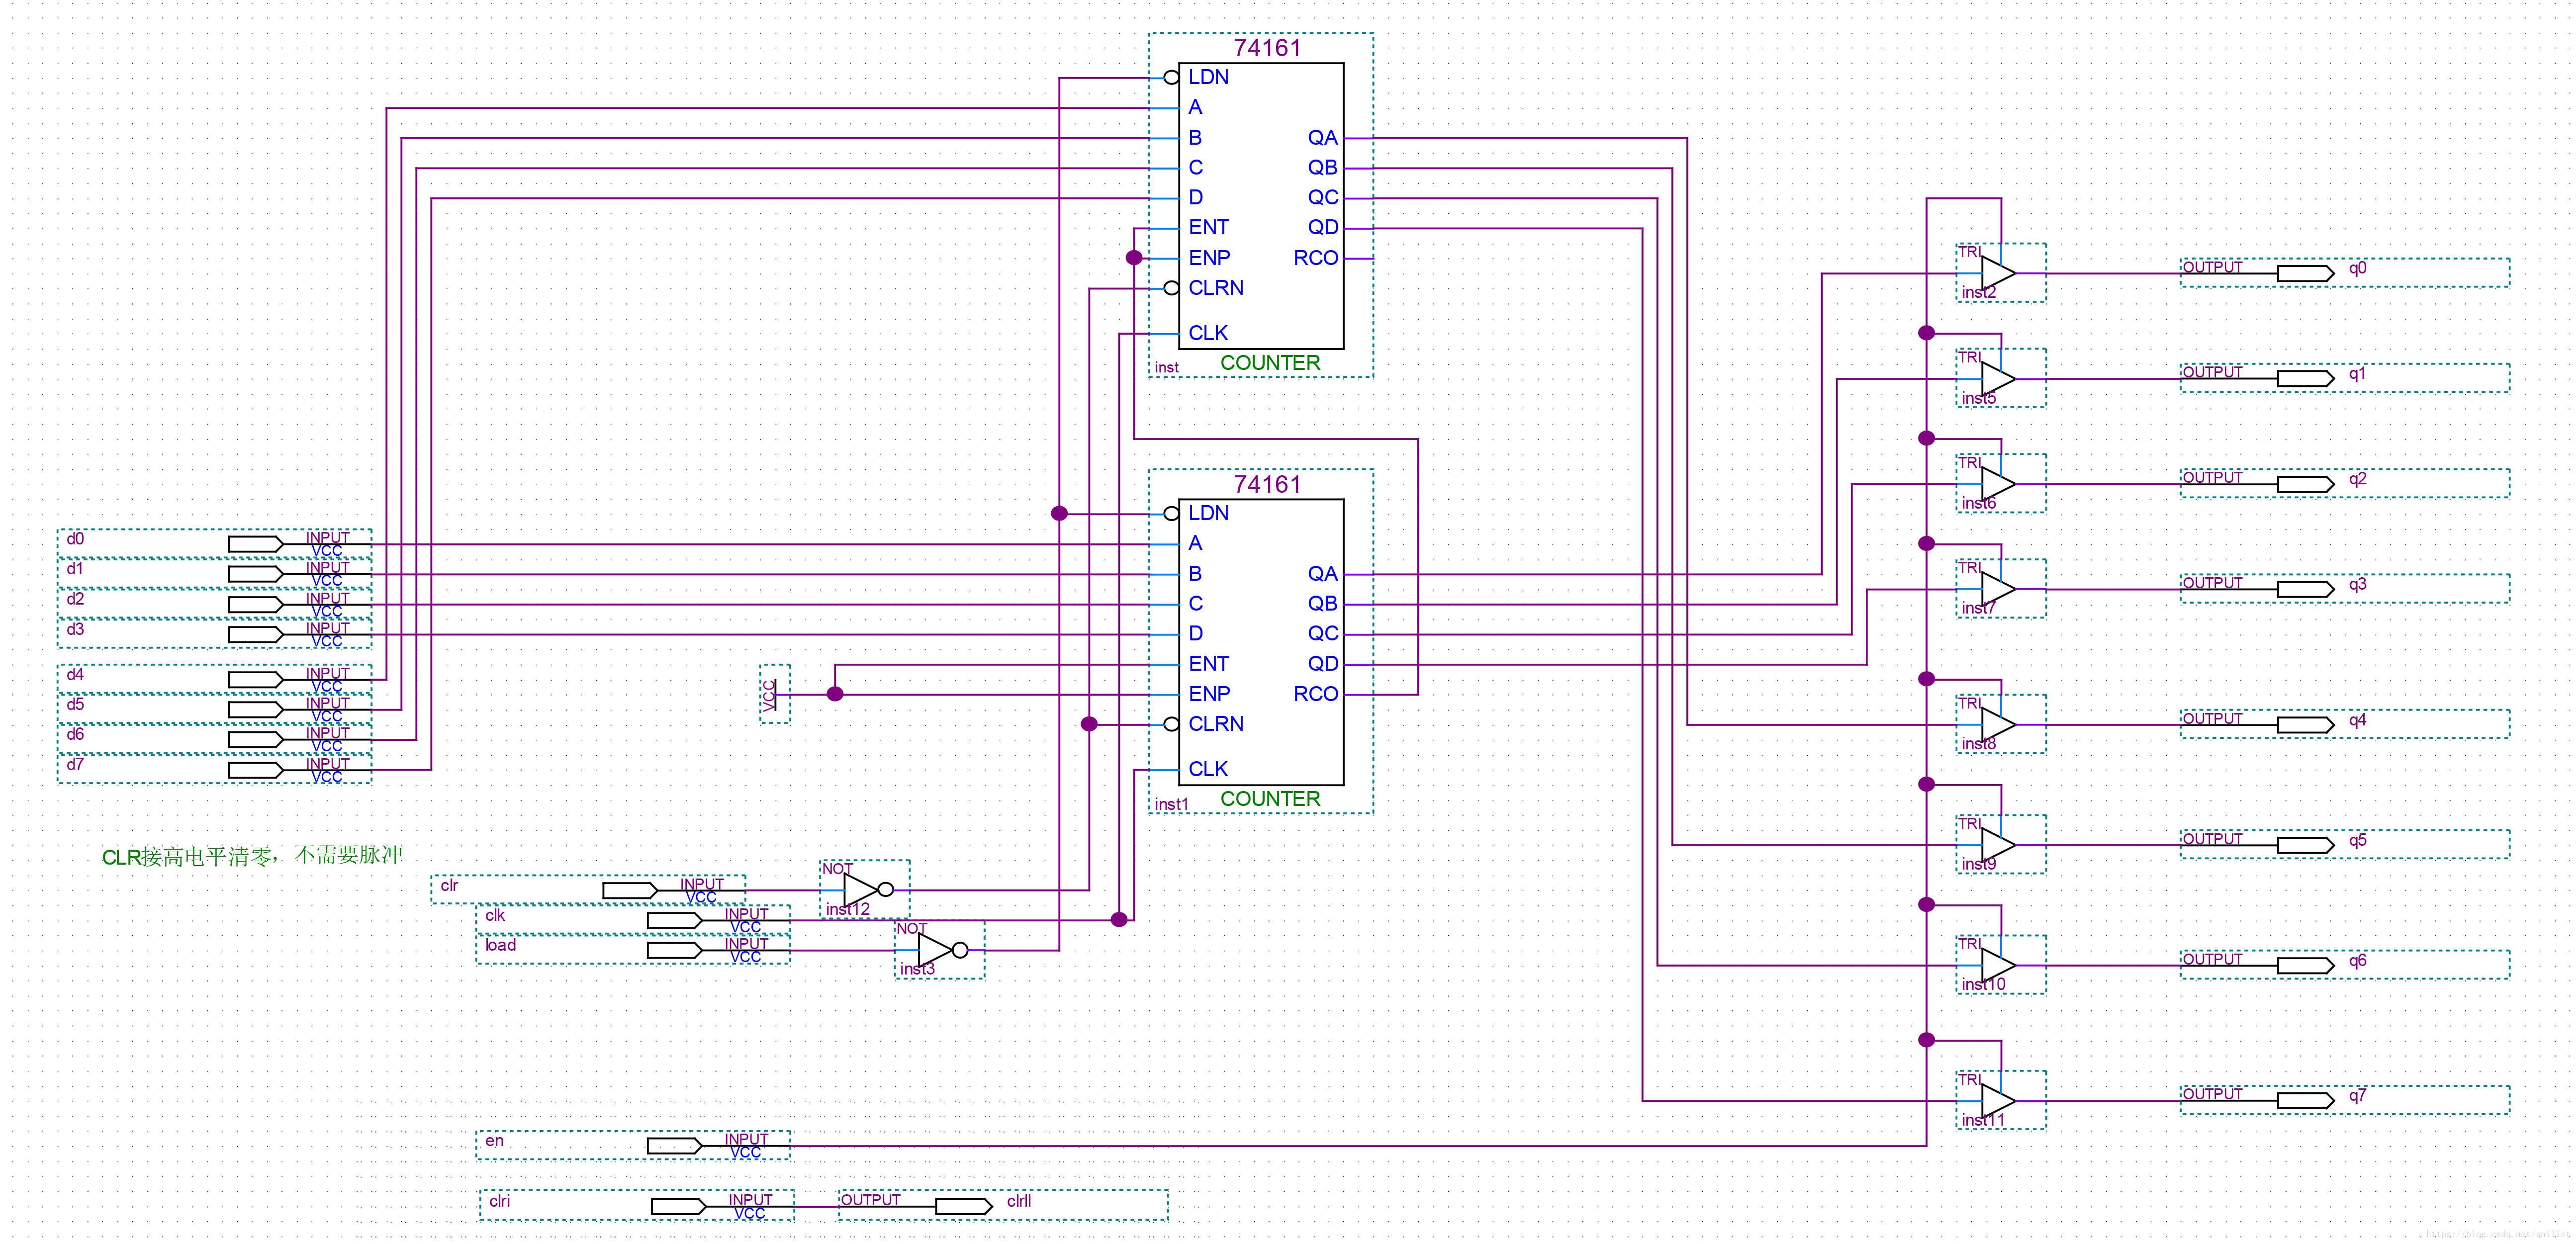Screen dimensions: 2576x1244
Task: Select the d1 input pin symbol
Action: [x=214, y=574]
